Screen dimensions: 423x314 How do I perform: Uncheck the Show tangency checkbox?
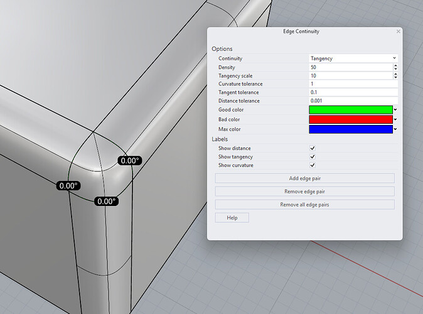point(313,156)
